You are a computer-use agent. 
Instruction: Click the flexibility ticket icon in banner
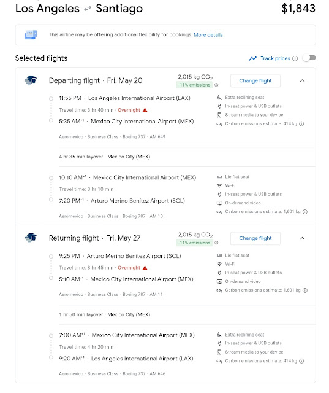pyautogui.click(x=31, y=34)
